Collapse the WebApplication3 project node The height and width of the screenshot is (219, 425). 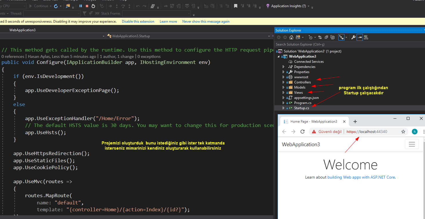279,56
